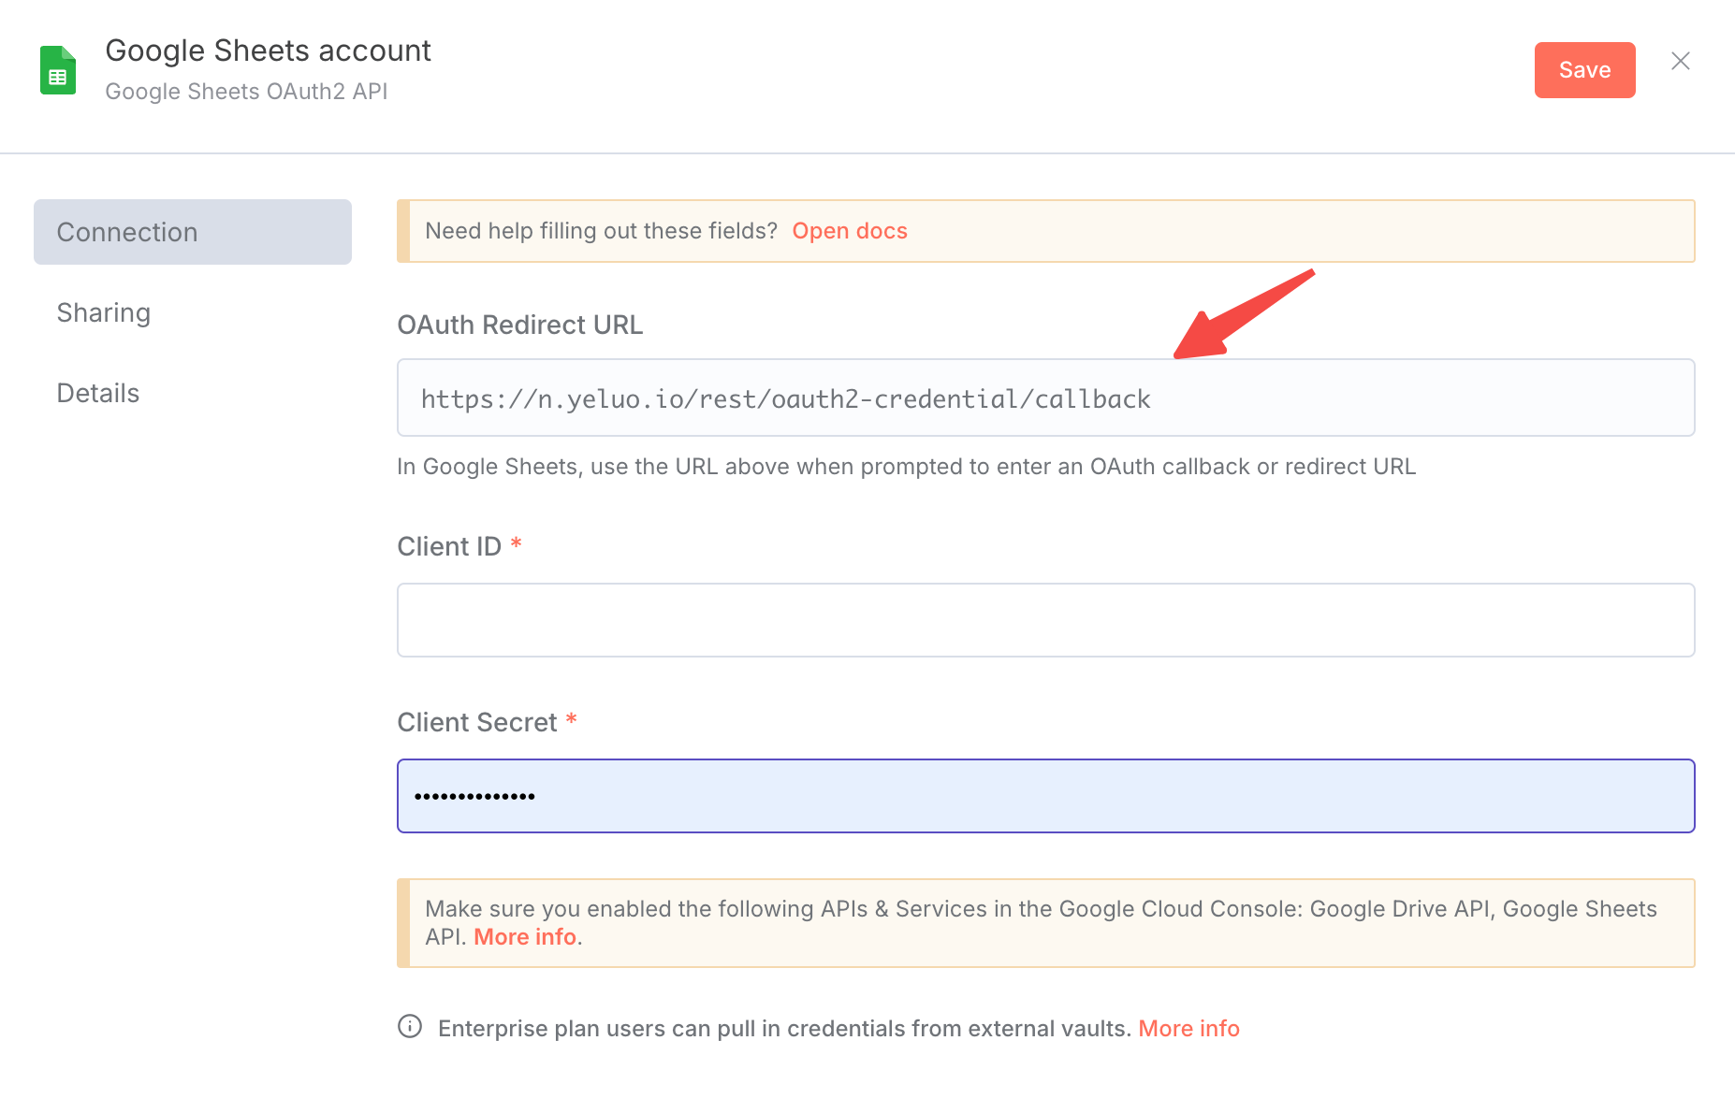Screen dimensions: 1735x1113
Task: Click the "OAuth Redirect URL" label
Action: click(x=520, y=325)
